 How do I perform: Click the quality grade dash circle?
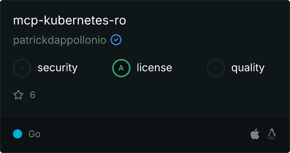click(216, 68)
